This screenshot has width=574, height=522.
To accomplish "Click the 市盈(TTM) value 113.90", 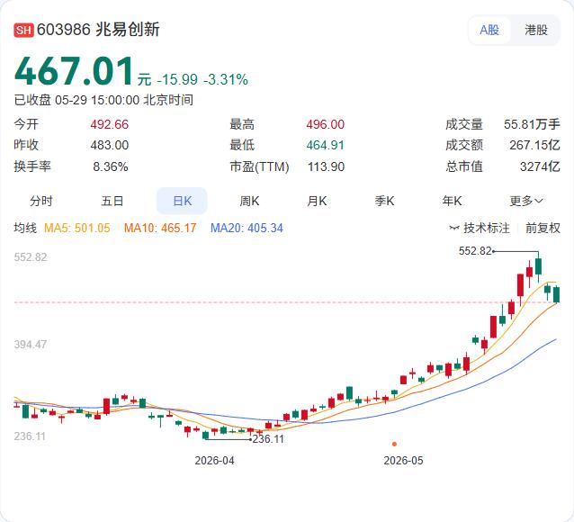I will pyautogui.click(x=327, y=166).
